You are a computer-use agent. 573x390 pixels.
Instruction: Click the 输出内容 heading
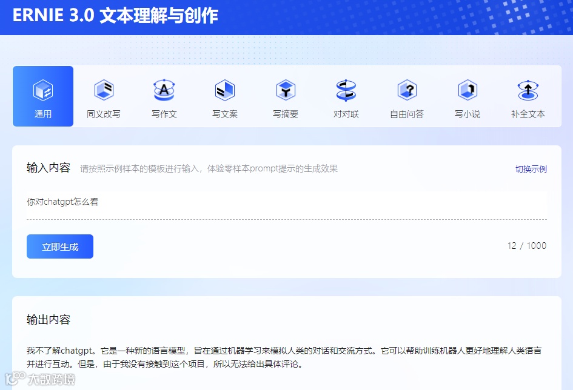49,320
